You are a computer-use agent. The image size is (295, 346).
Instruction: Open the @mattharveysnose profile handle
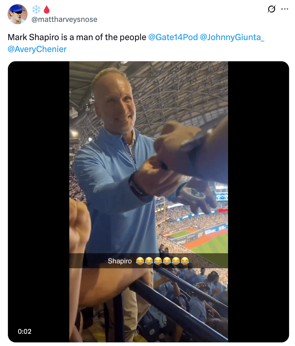coord(64,20)
